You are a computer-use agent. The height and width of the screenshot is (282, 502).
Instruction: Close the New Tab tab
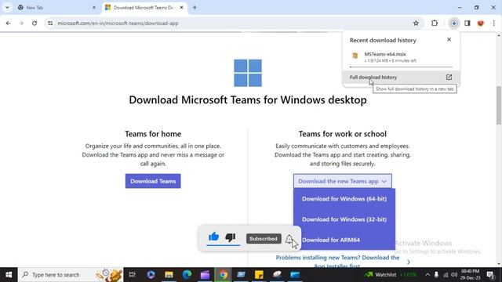coord(94,7)
